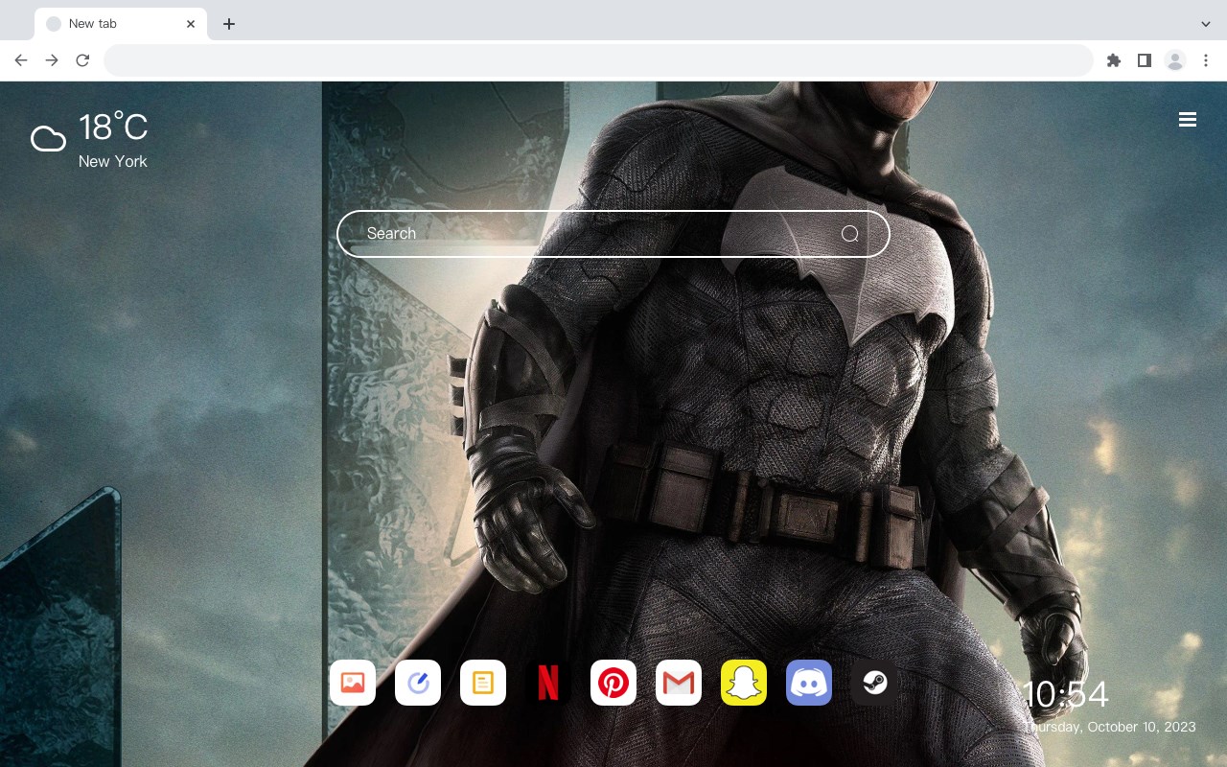The image size is (1227, 767).
Task: Click the 18°C temperature reading
Action: (113, 128)
